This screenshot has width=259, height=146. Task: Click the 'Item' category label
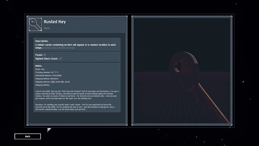pos(47,28)
